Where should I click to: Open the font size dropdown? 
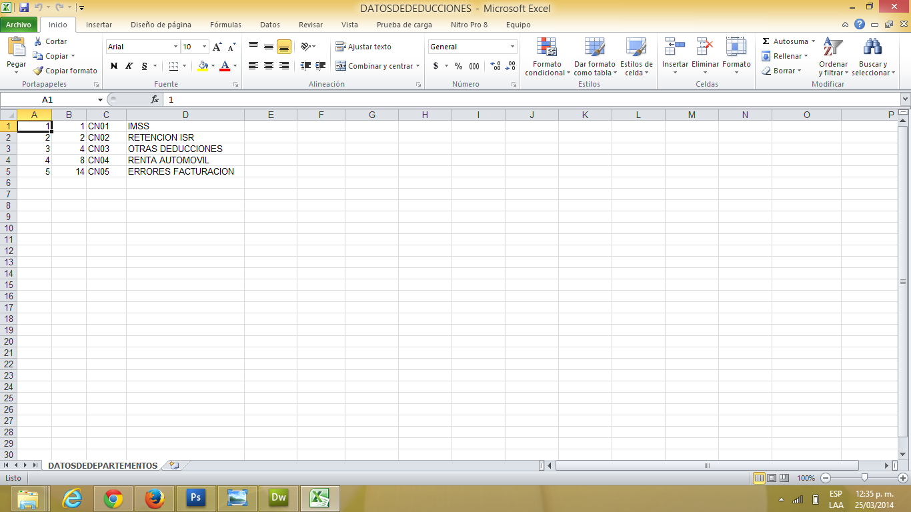pyautogui.click(x=204, y=47)
